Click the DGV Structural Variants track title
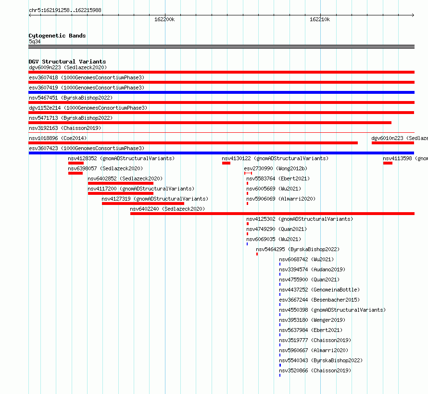Viewport: 428px width, 394px height. 67,62
